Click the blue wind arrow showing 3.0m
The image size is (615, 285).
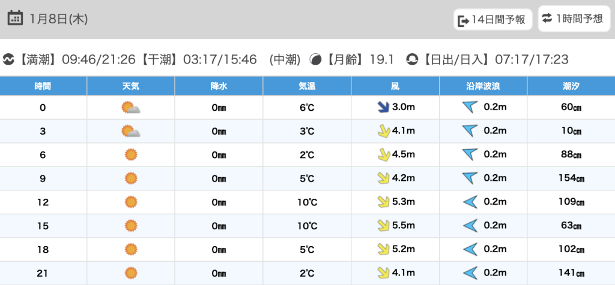click(382, 108)
